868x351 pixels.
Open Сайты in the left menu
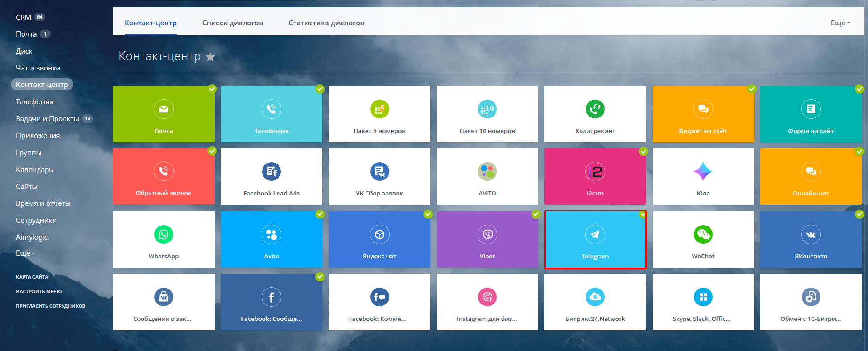point(27,187)
